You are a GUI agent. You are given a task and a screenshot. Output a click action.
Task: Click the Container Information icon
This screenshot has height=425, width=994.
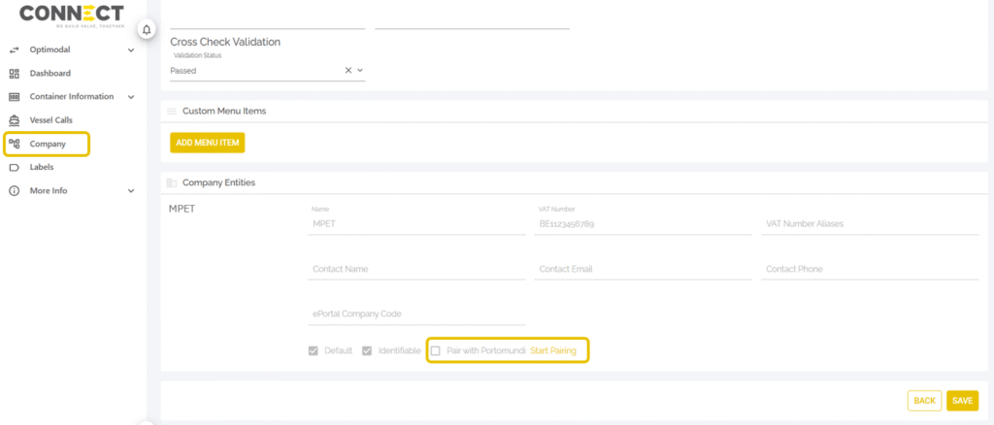click(14, 97)
